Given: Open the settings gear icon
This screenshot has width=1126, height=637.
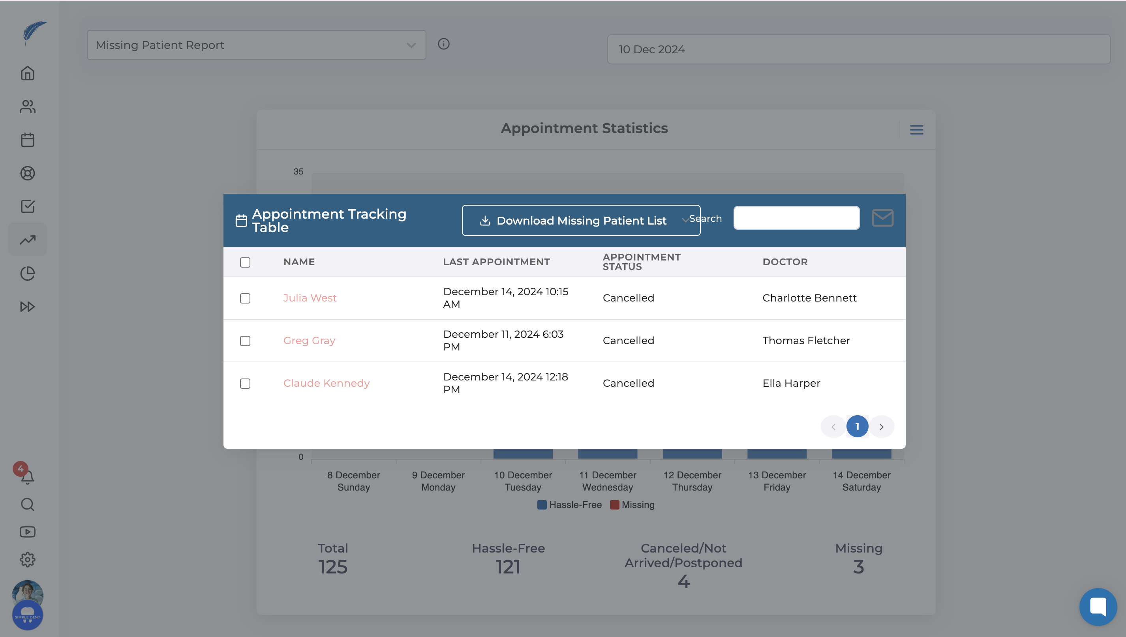Looking at the screenshot, I should (27, 559).
